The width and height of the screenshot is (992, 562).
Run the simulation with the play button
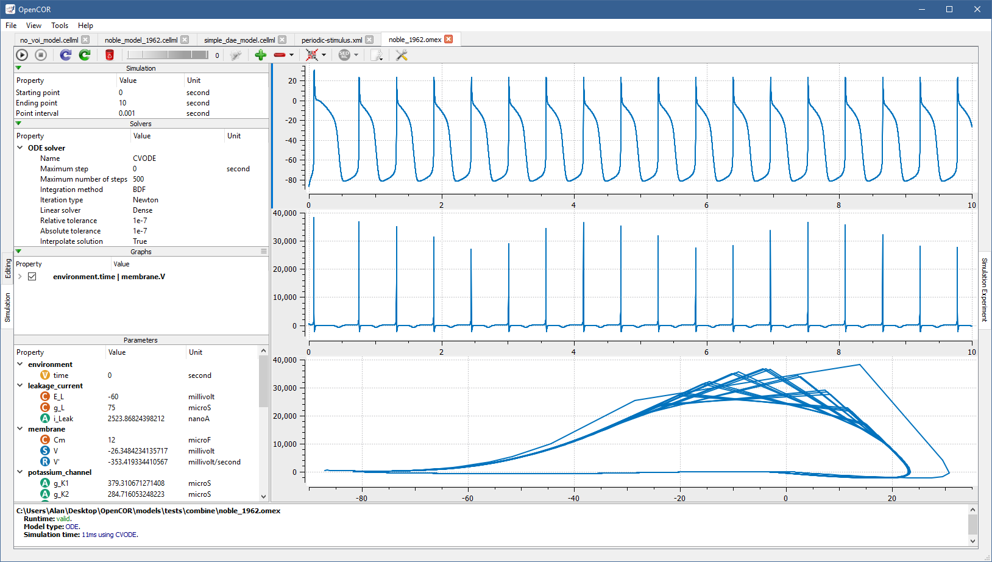(22, 55)
